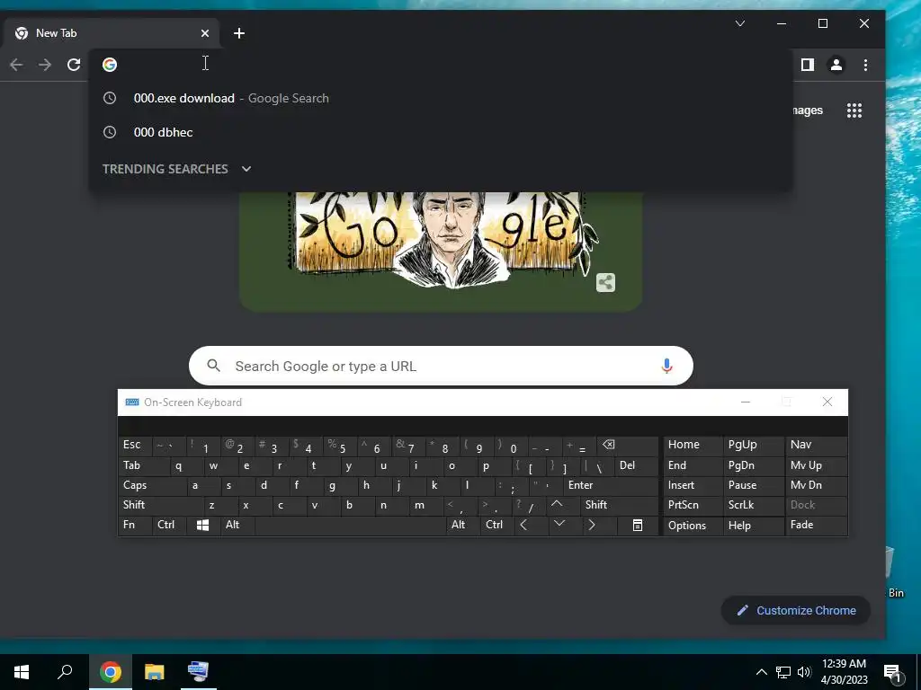Focus the Chrome address bar
The height and width of the screenshot is (690, 921).
[441, 65]
